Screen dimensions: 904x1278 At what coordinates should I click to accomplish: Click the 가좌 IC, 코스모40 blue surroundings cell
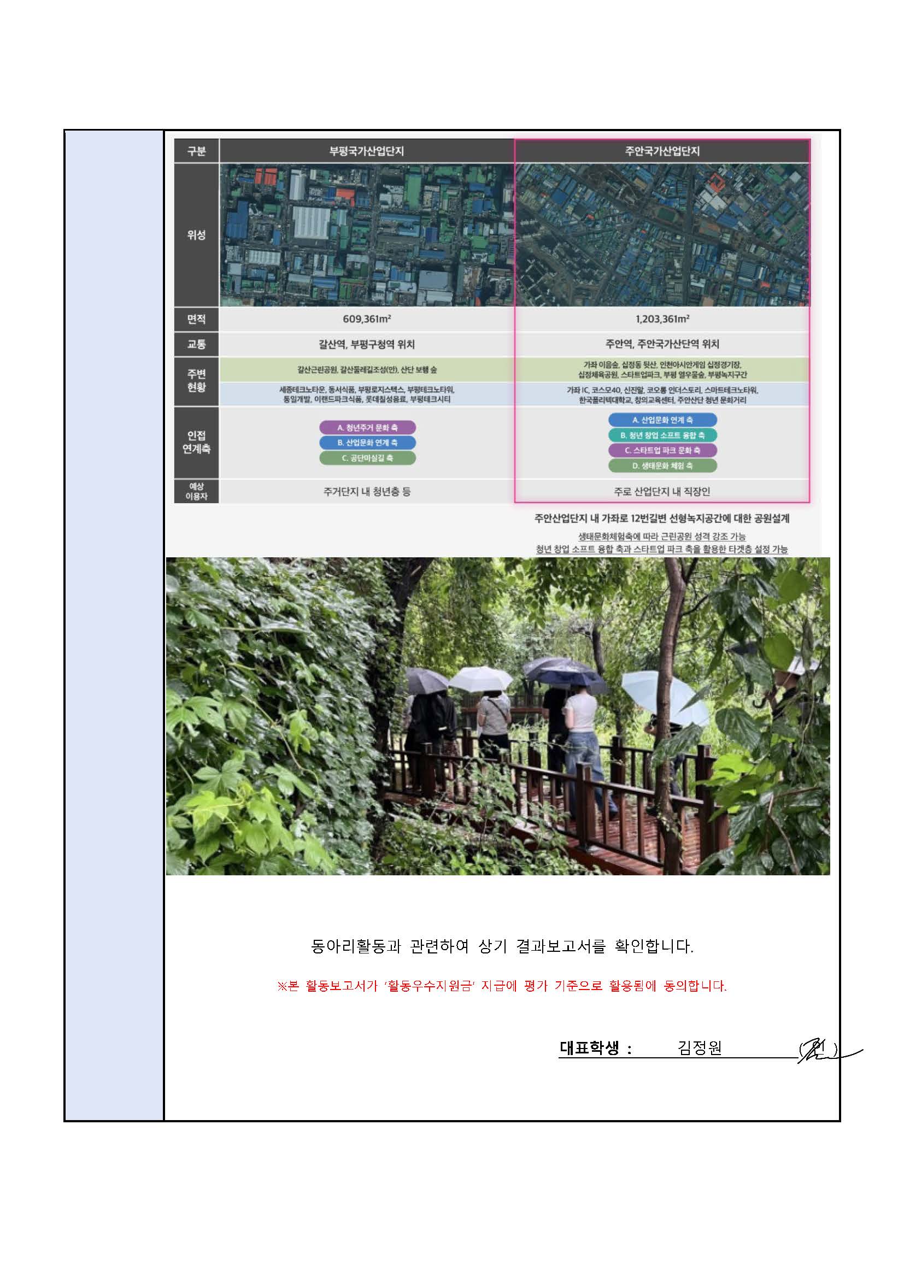coord(662,394)
